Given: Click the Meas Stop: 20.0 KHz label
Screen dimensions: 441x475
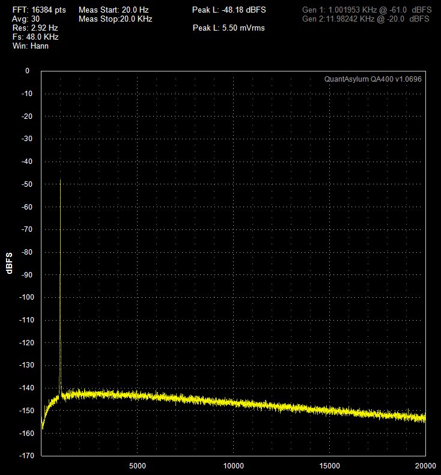Looking at the screenshot, I should pyautogui.click(x=115, y=19).
